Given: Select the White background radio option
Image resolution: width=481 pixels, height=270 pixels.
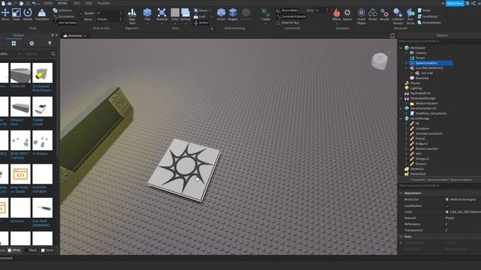Looking at the screenshot, I should [x=14, y=250].
